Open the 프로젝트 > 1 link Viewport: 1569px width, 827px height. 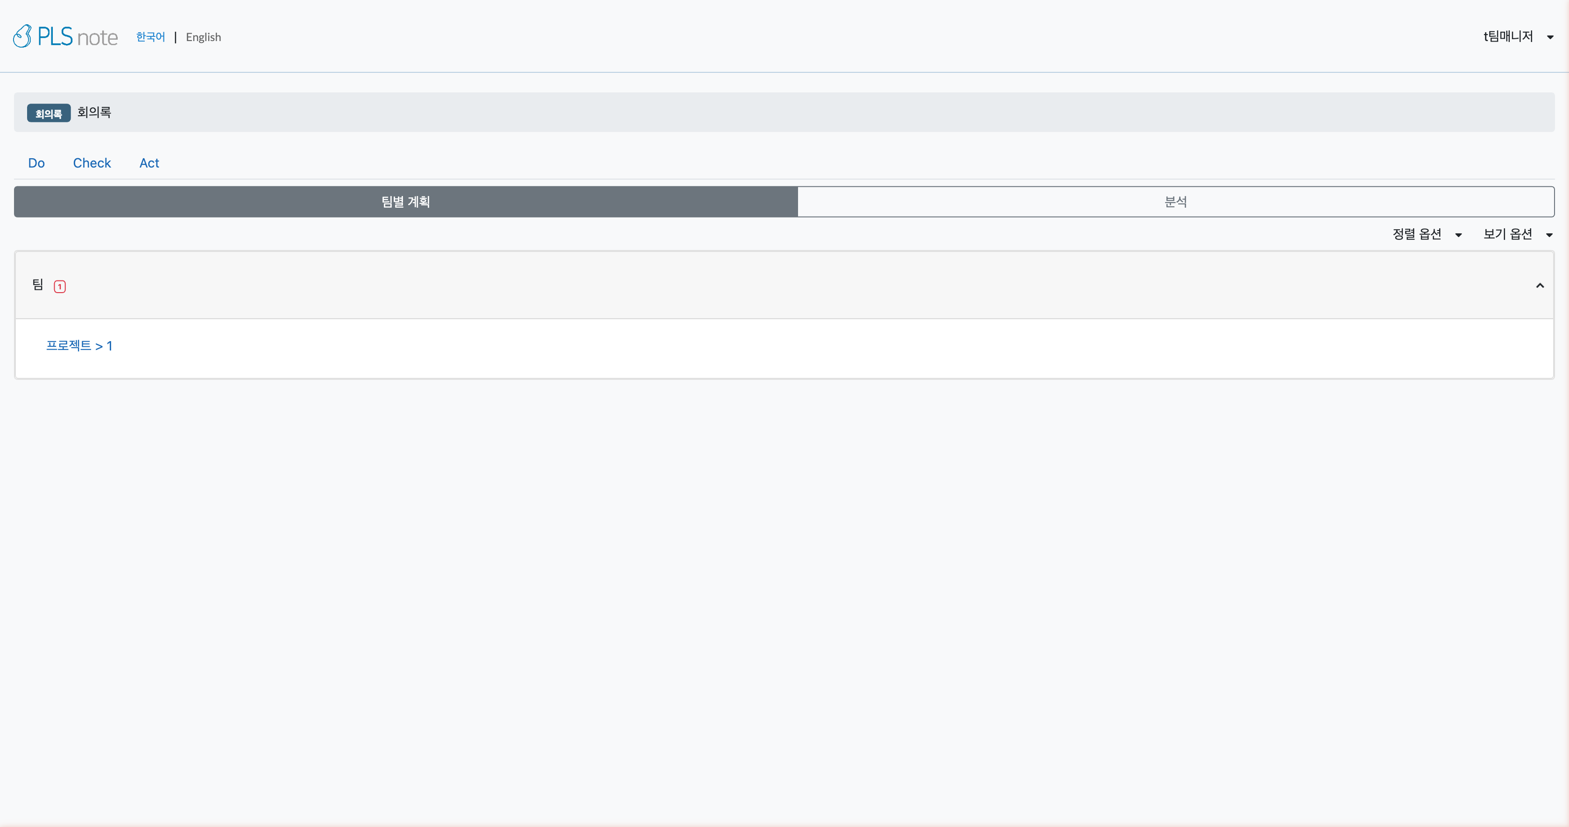coord(79,346)
